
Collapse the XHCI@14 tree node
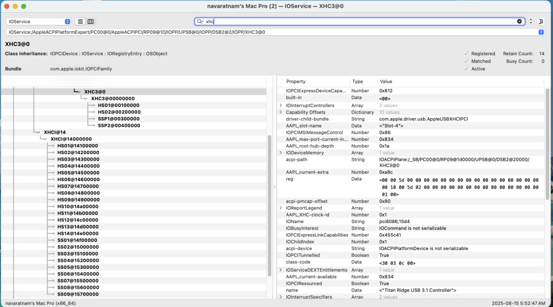(39, 133)
